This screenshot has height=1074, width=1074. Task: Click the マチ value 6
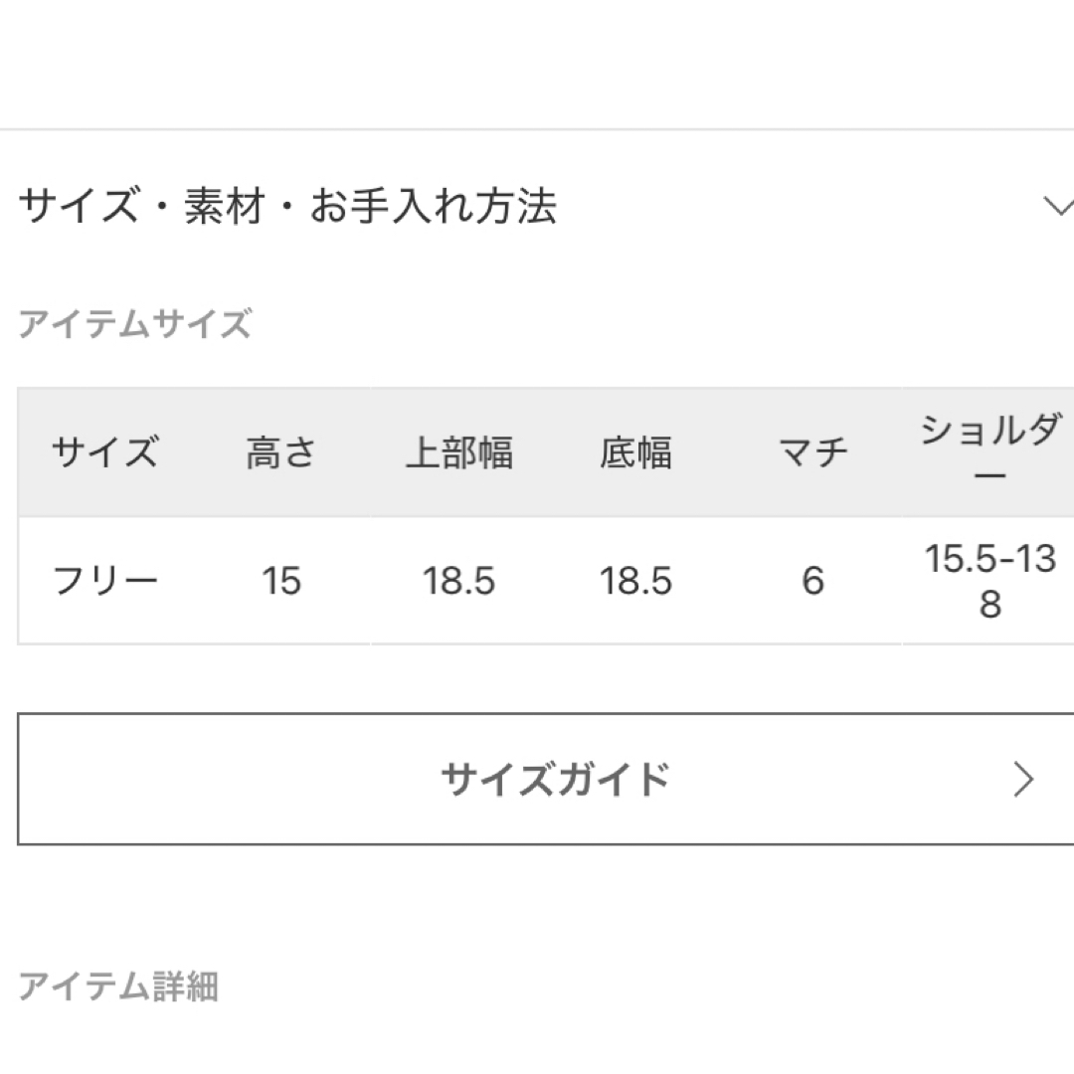pos(813,581)
